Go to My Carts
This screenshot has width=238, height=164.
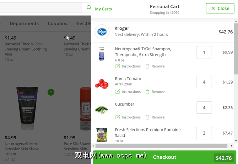tap(103, 9)
